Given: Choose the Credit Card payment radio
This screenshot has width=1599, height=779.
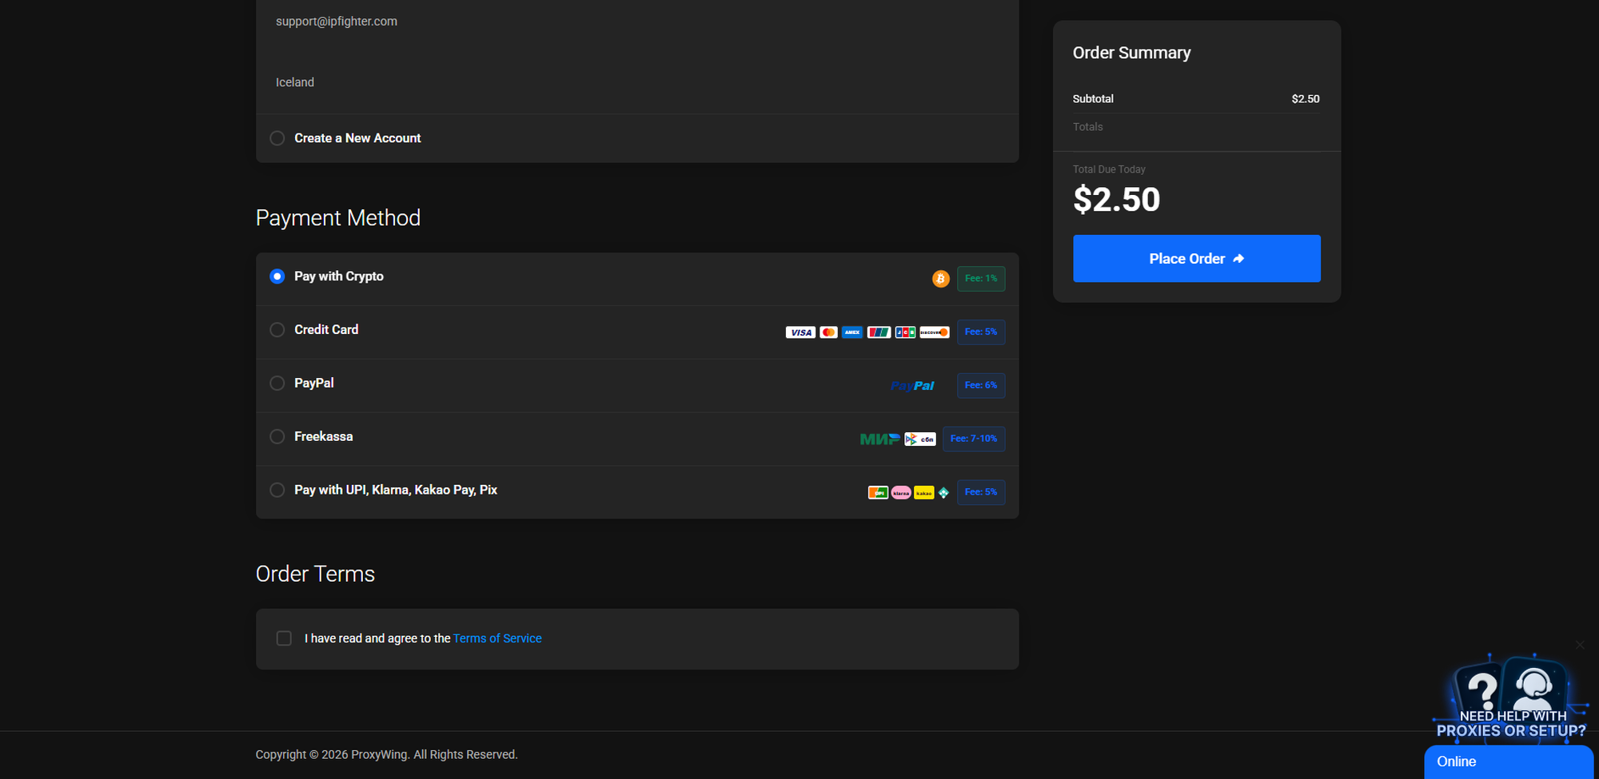Looking at the screenshot, I should 277,330.
